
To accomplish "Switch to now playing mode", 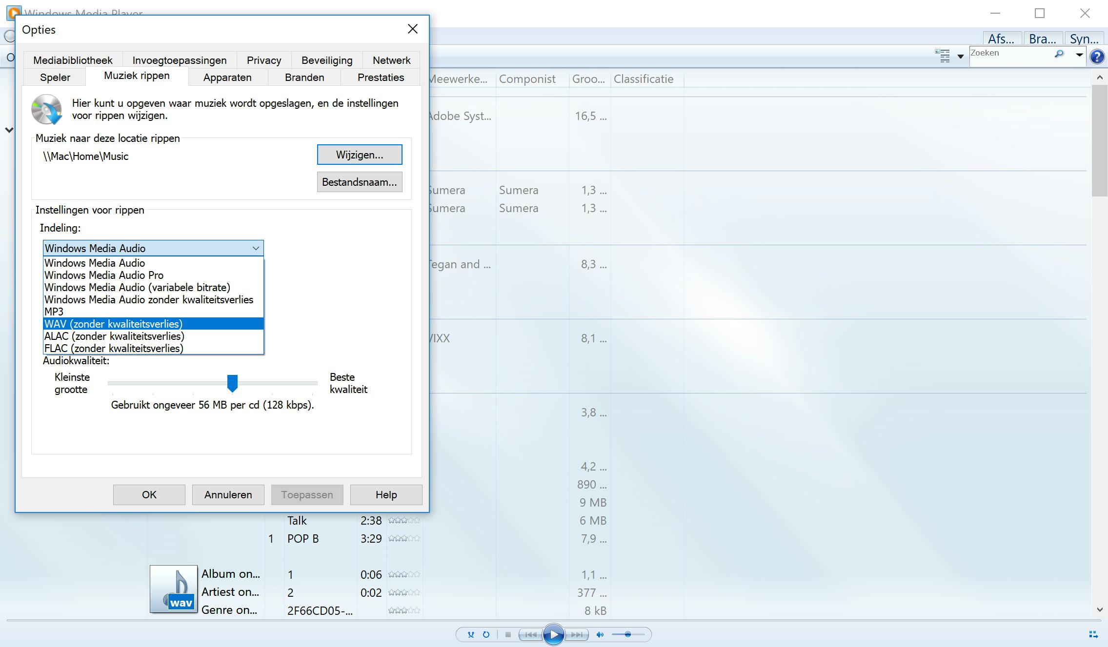I will click(x=1093, y=634).
